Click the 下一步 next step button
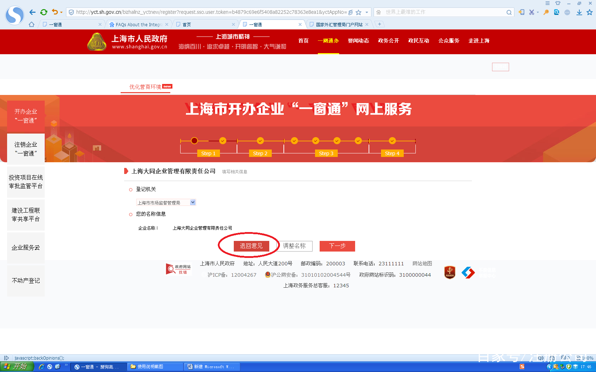Image resolution: width=596 pixels, height=372 pixels. pos(337,246)
